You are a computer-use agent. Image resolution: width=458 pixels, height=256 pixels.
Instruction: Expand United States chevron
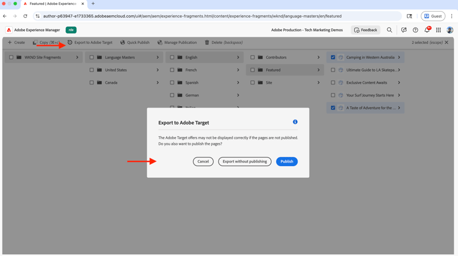pyautogui.click(x=158, y=70)
